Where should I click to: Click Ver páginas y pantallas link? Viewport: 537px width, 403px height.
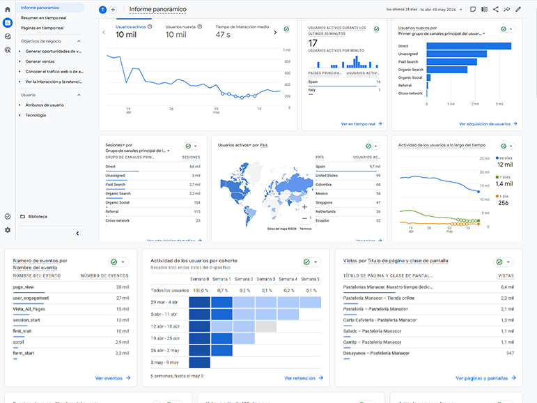click(x=485, y=378)
